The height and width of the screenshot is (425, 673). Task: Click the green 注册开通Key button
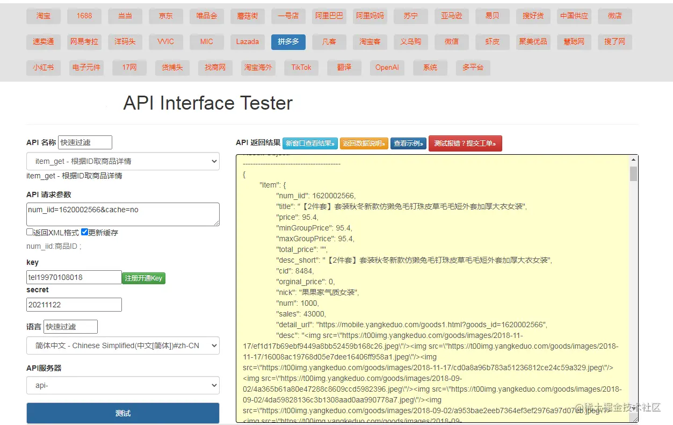tap(143, 278)
